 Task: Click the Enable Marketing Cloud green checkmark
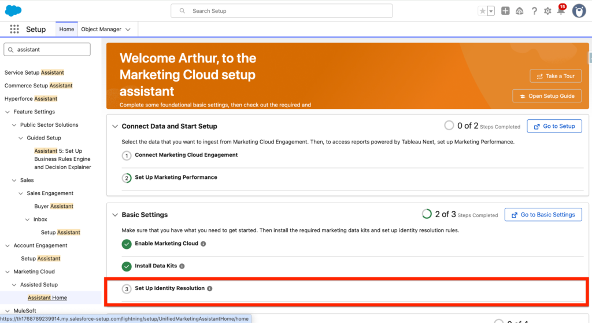(127, 244)
